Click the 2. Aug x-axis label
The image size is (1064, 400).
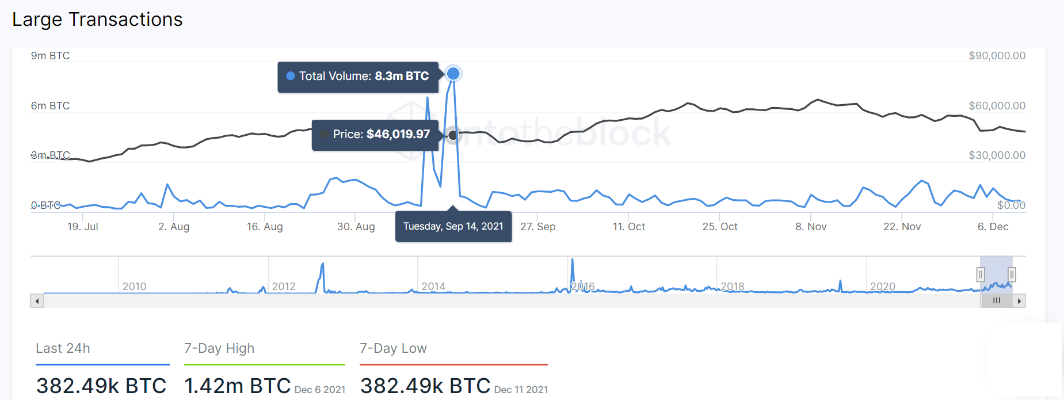click(x=174, y=227)
